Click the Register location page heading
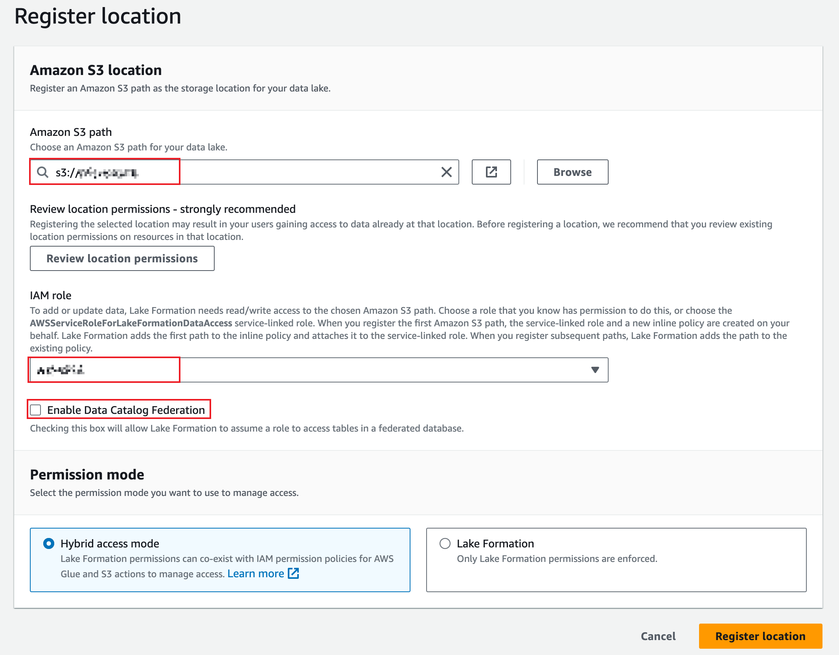This screenshot has height=655, width=839. click(x=98, y=16)
